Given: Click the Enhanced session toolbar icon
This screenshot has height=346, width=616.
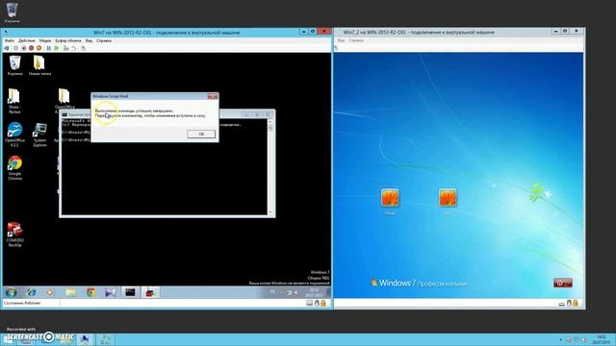Looking at the screenshot, I should pyautogui.click(x=84, y=48).
